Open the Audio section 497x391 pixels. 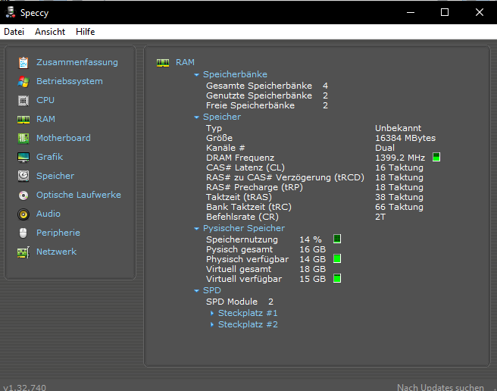pyautogui.click(x=48, y=214)
